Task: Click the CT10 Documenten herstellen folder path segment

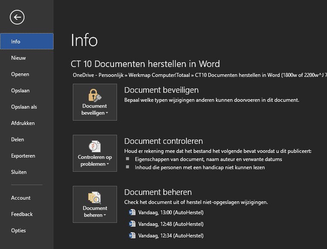Action: click(261, 75)
